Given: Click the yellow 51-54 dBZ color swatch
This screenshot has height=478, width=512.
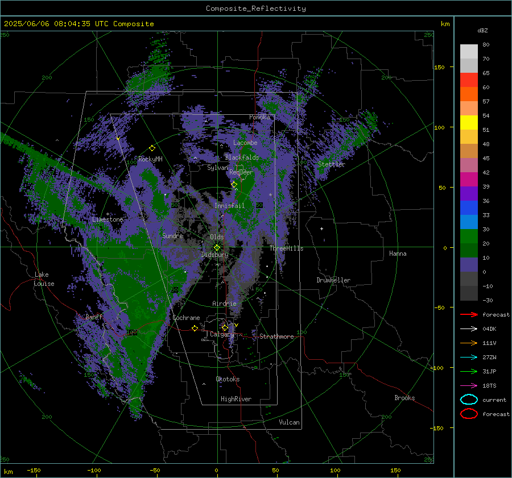Looking at the screenshot, I should coord(469,123).
